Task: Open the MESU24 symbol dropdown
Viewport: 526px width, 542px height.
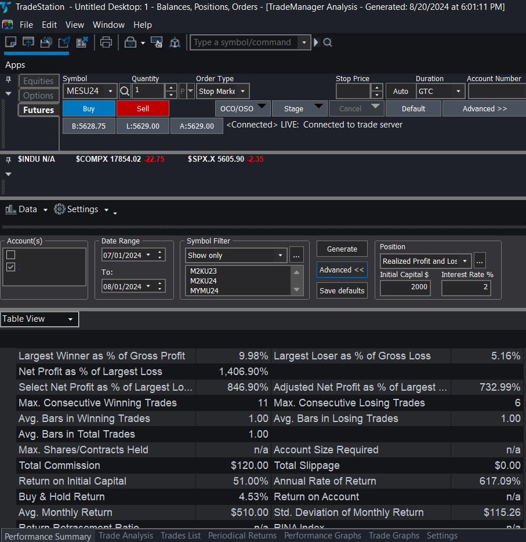Action: (110, 91)
